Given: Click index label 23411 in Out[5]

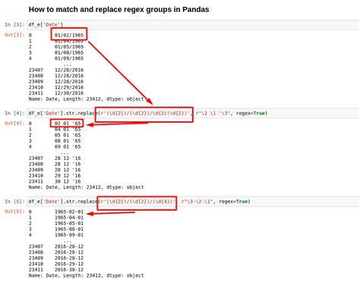Looking at the screenshot, I should pos(36,270).
